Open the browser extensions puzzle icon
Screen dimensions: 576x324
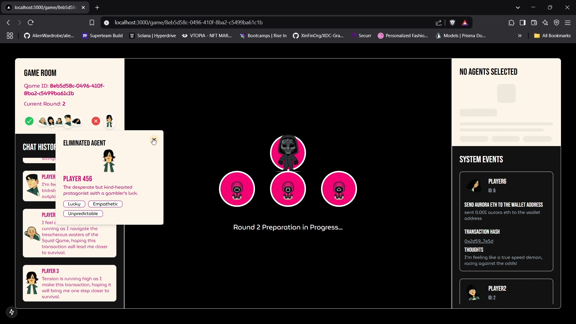[511, 22]
